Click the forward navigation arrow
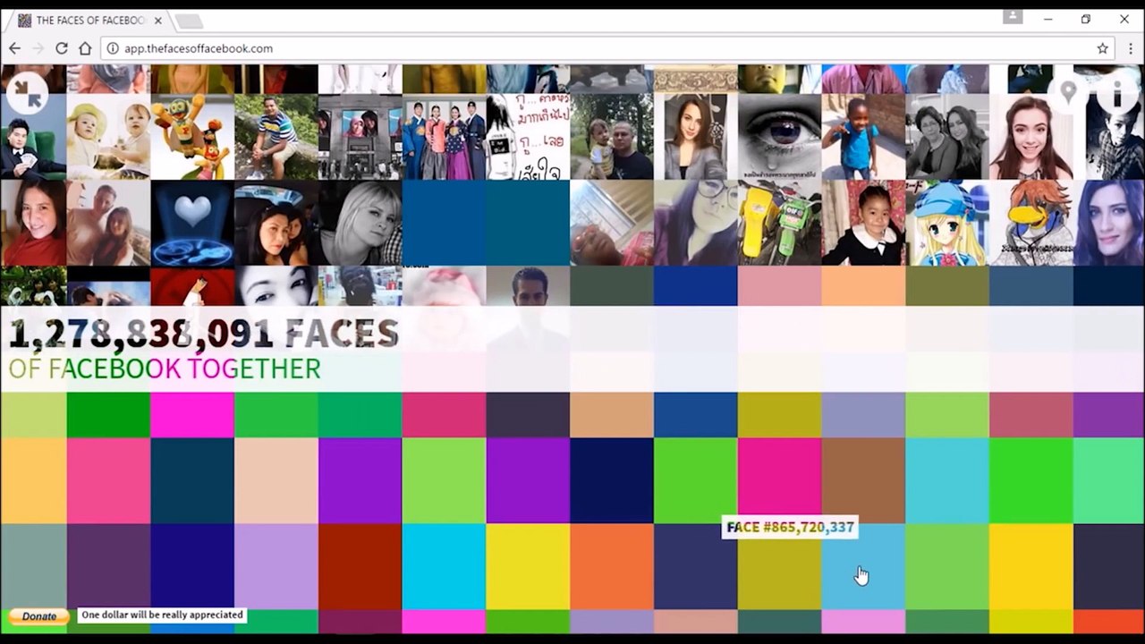This screenshot has height=644, width=1145. (x=38, y=48)
